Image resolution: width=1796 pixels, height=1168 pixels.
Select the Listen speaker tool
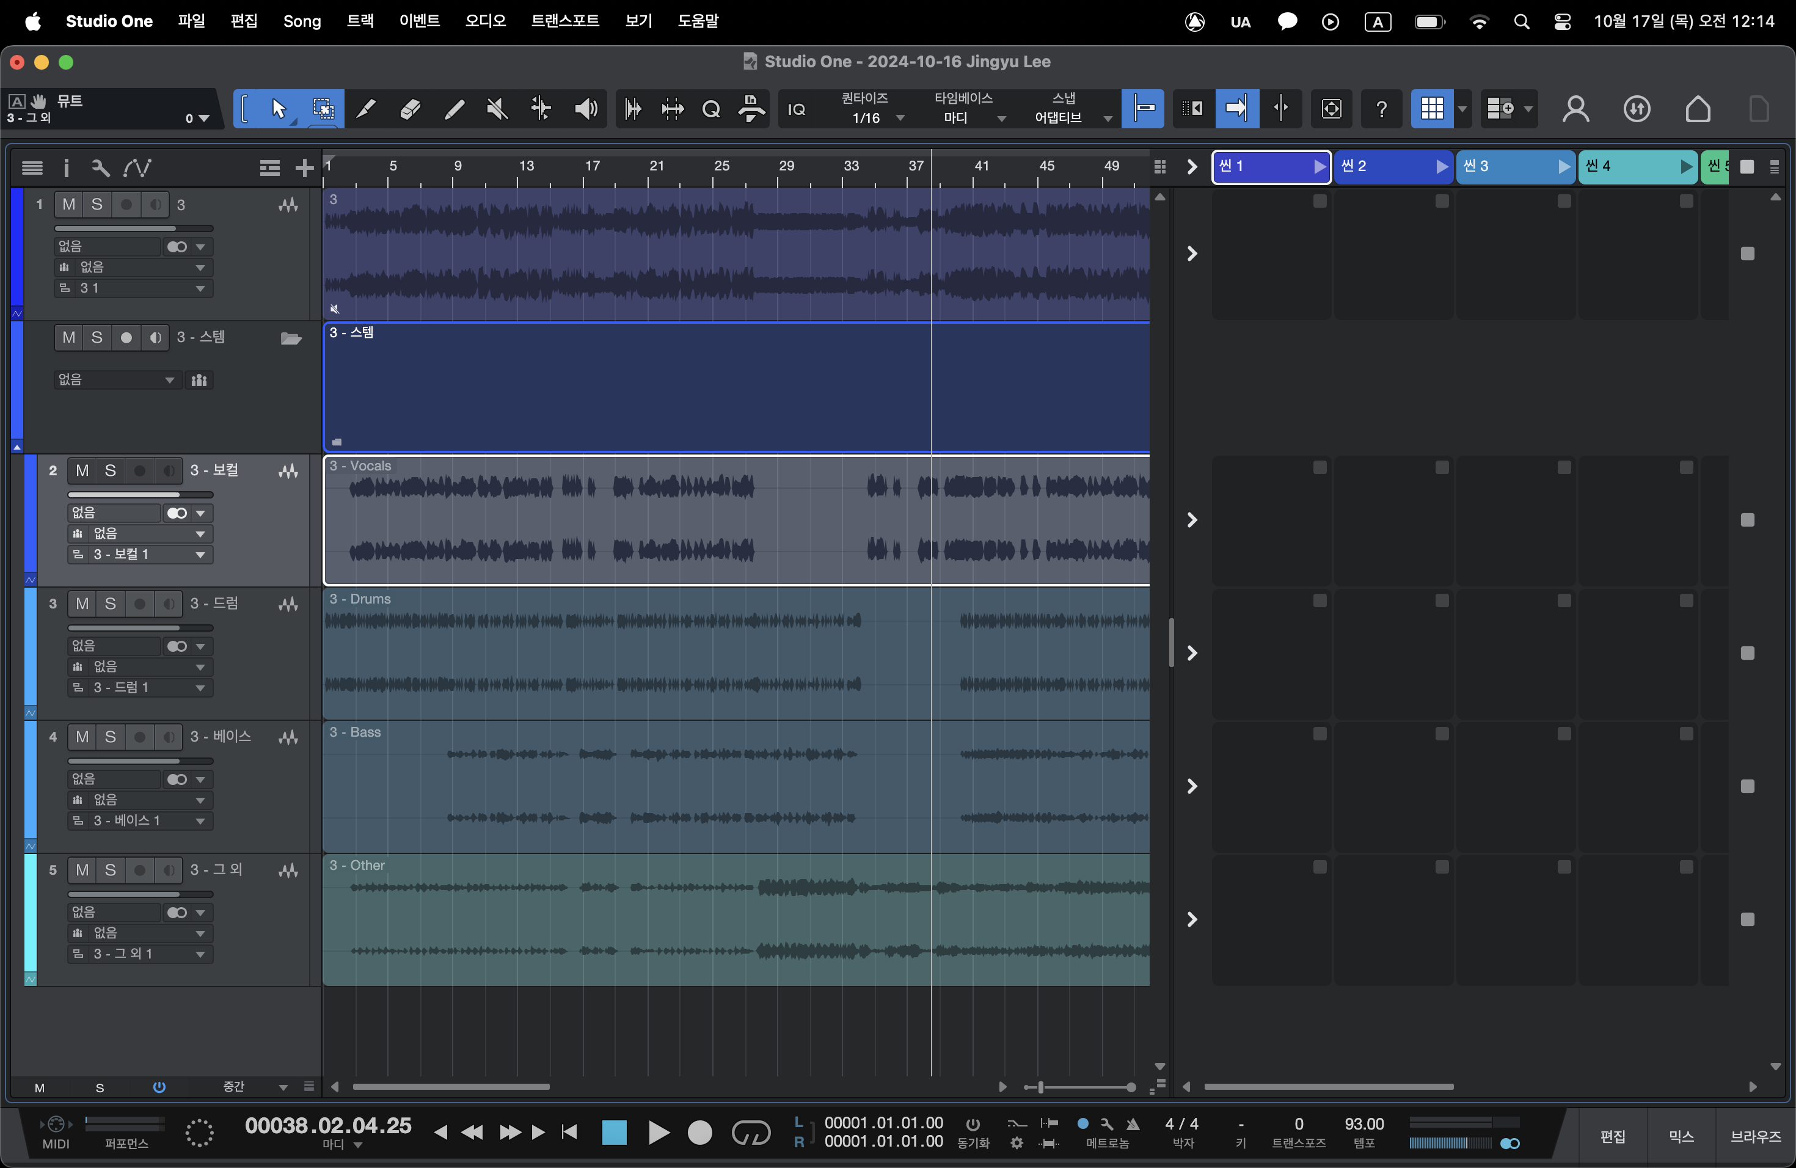click(586, 109)
